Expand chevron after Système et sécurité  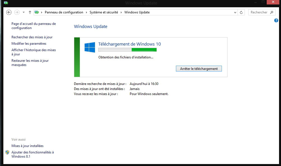tap(121, 12)
